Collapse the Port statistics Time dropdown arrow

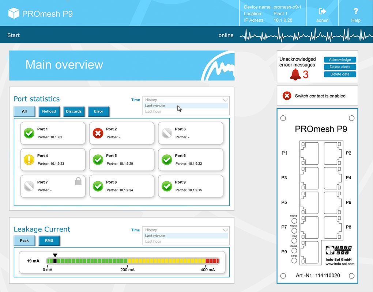pos(225,100)
